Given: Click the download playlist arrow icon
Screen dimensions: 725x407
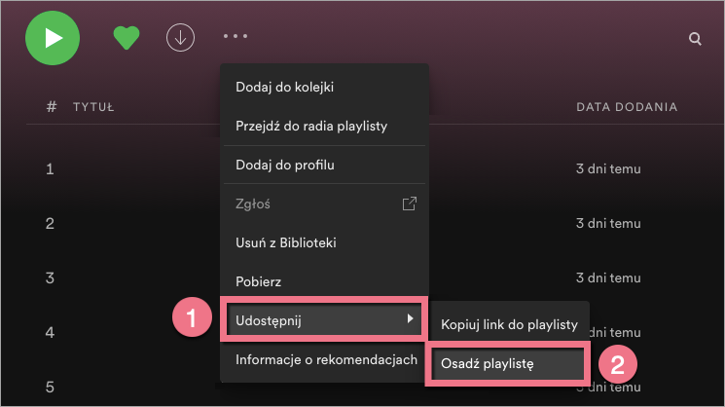Looking at the screenshot, I should click(x=180, y=37).
